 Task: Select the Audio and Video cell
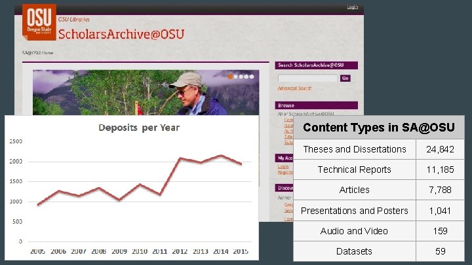[x=355, y=231]
